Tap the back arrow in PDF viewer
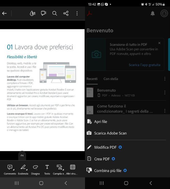 (x=4, y=13)
